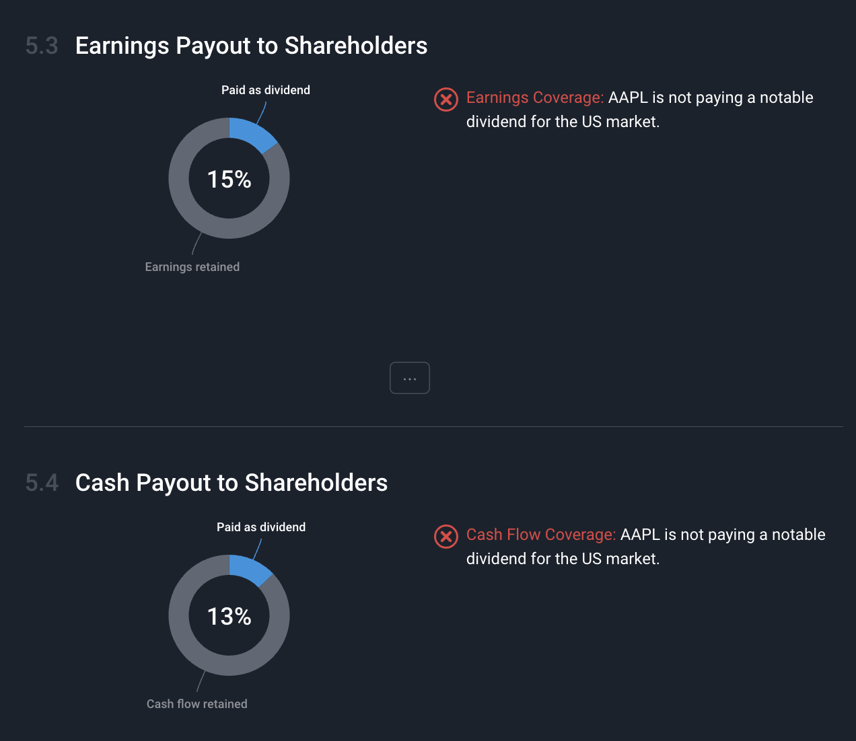This screenshot has height=741, width=856.
Task: Open the Cash Payout to Shareholders heading
Action: click(231, 483)
